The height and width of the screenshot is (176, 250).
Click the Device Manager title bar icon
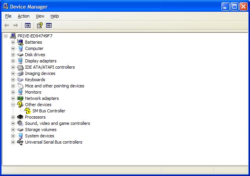(5, 6)
